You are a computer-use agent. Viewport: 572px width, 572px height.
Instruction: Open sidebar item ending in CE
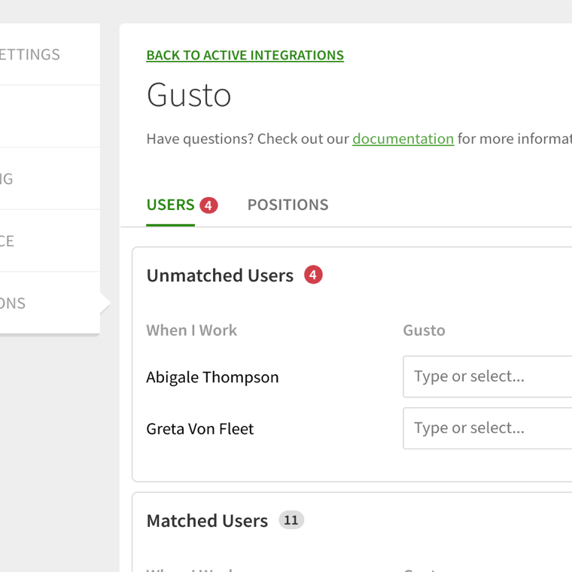point(50,241)
